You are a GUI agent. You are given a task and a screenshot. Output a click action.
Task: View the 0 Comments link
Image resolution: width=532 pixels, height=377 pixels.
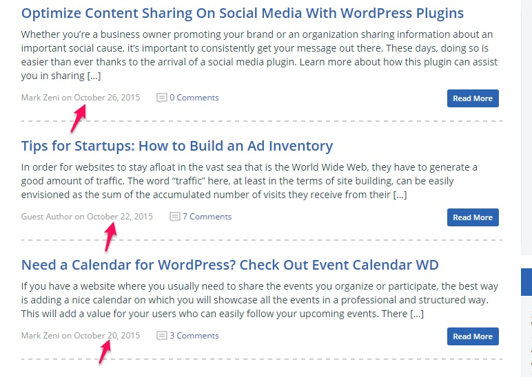[194, 98]
